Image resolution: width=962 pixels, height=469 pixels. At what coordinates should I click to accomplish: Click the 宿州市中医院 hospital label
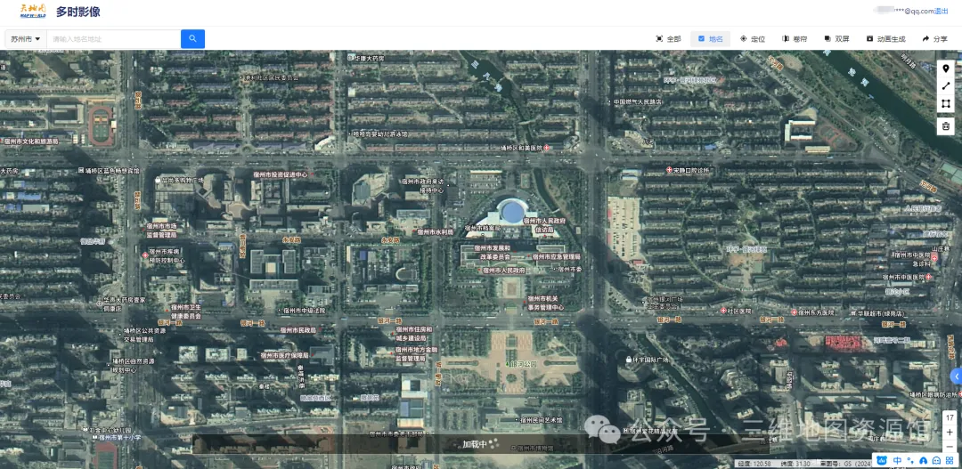click(x=912, y=255)
